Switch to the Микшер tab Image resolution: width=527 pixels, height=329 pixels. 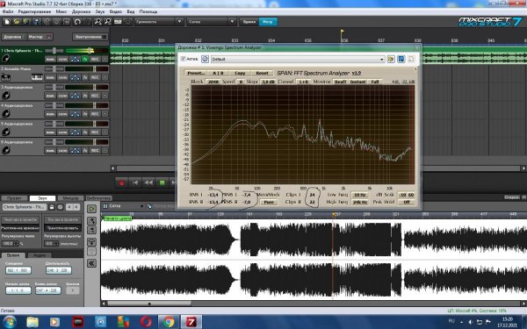tap(70, 198)
